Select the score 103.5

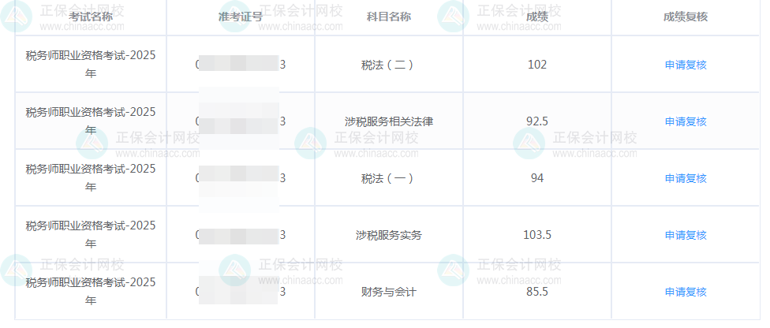537,235
